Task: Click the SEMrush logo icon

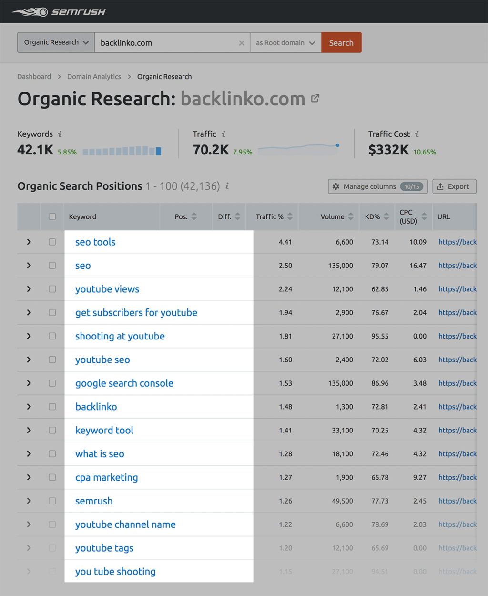Action: [30, 11]
